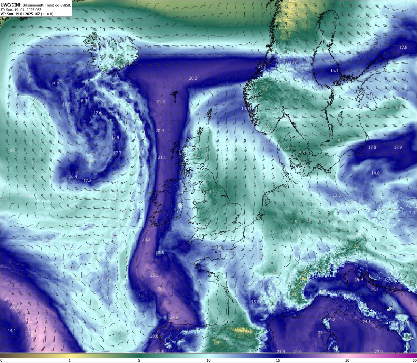The height and width of the screenshot is (363, 417).
Task: Select the 13.0 value label
Action: click(x=337, y=195)
